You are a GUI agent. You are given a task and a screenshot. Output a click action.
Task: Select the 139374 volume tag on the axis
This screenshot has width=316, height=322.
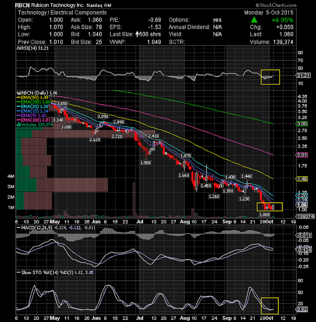(x=305, y=216)
